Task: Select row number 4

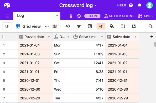Action: [4, 72]
